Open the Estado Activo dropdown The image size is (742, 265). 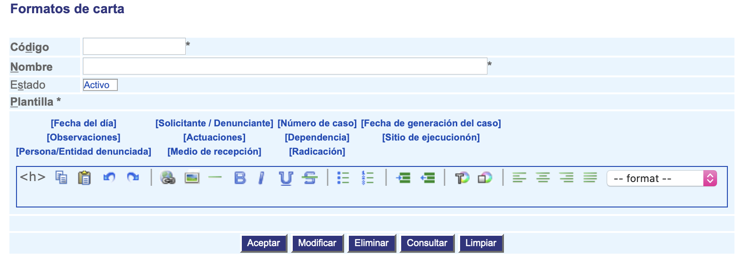[100, 85]
